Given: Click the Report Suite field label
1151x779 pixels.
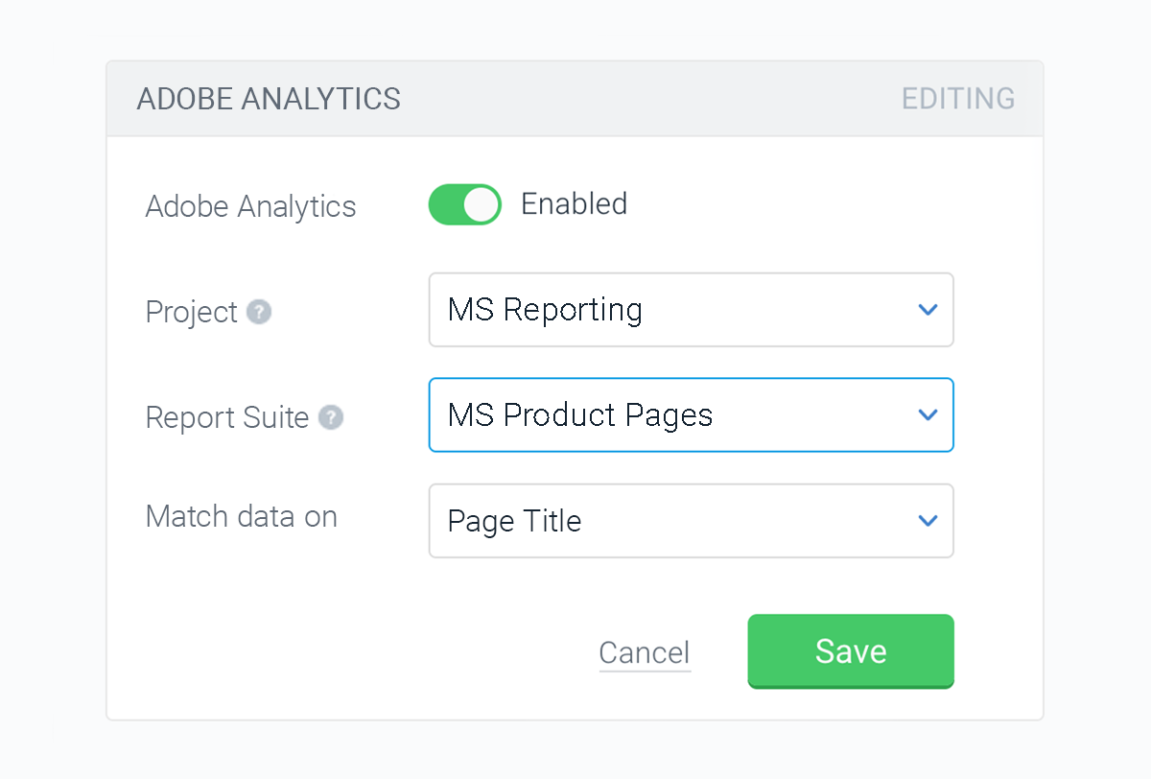Looking at the screenshot, I should click(x=227, y=418).
